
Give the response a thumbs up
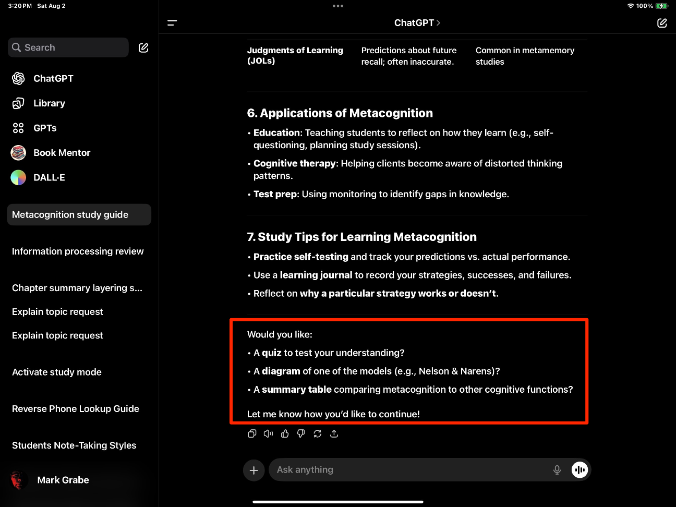[x=285, y=433]
